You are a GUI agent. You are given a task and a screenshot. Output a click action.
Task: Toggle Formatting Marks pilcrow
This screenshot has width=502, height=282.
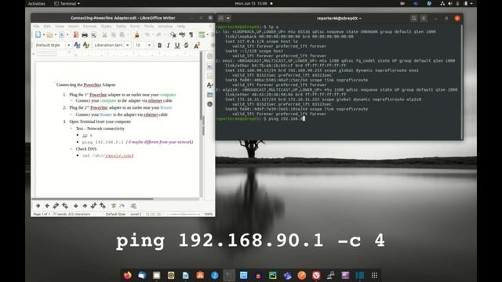[191, 34]
